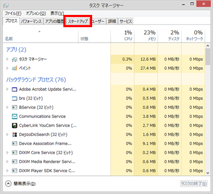Expand the タスク マネージャー app row
The height and width of the screenshot is (194, 213).
click(x=7, y=59)
